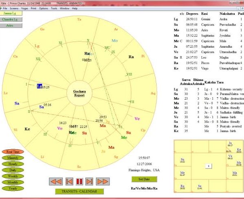
Task: Click the rewind double-arrow playback button
Action: 55,182
